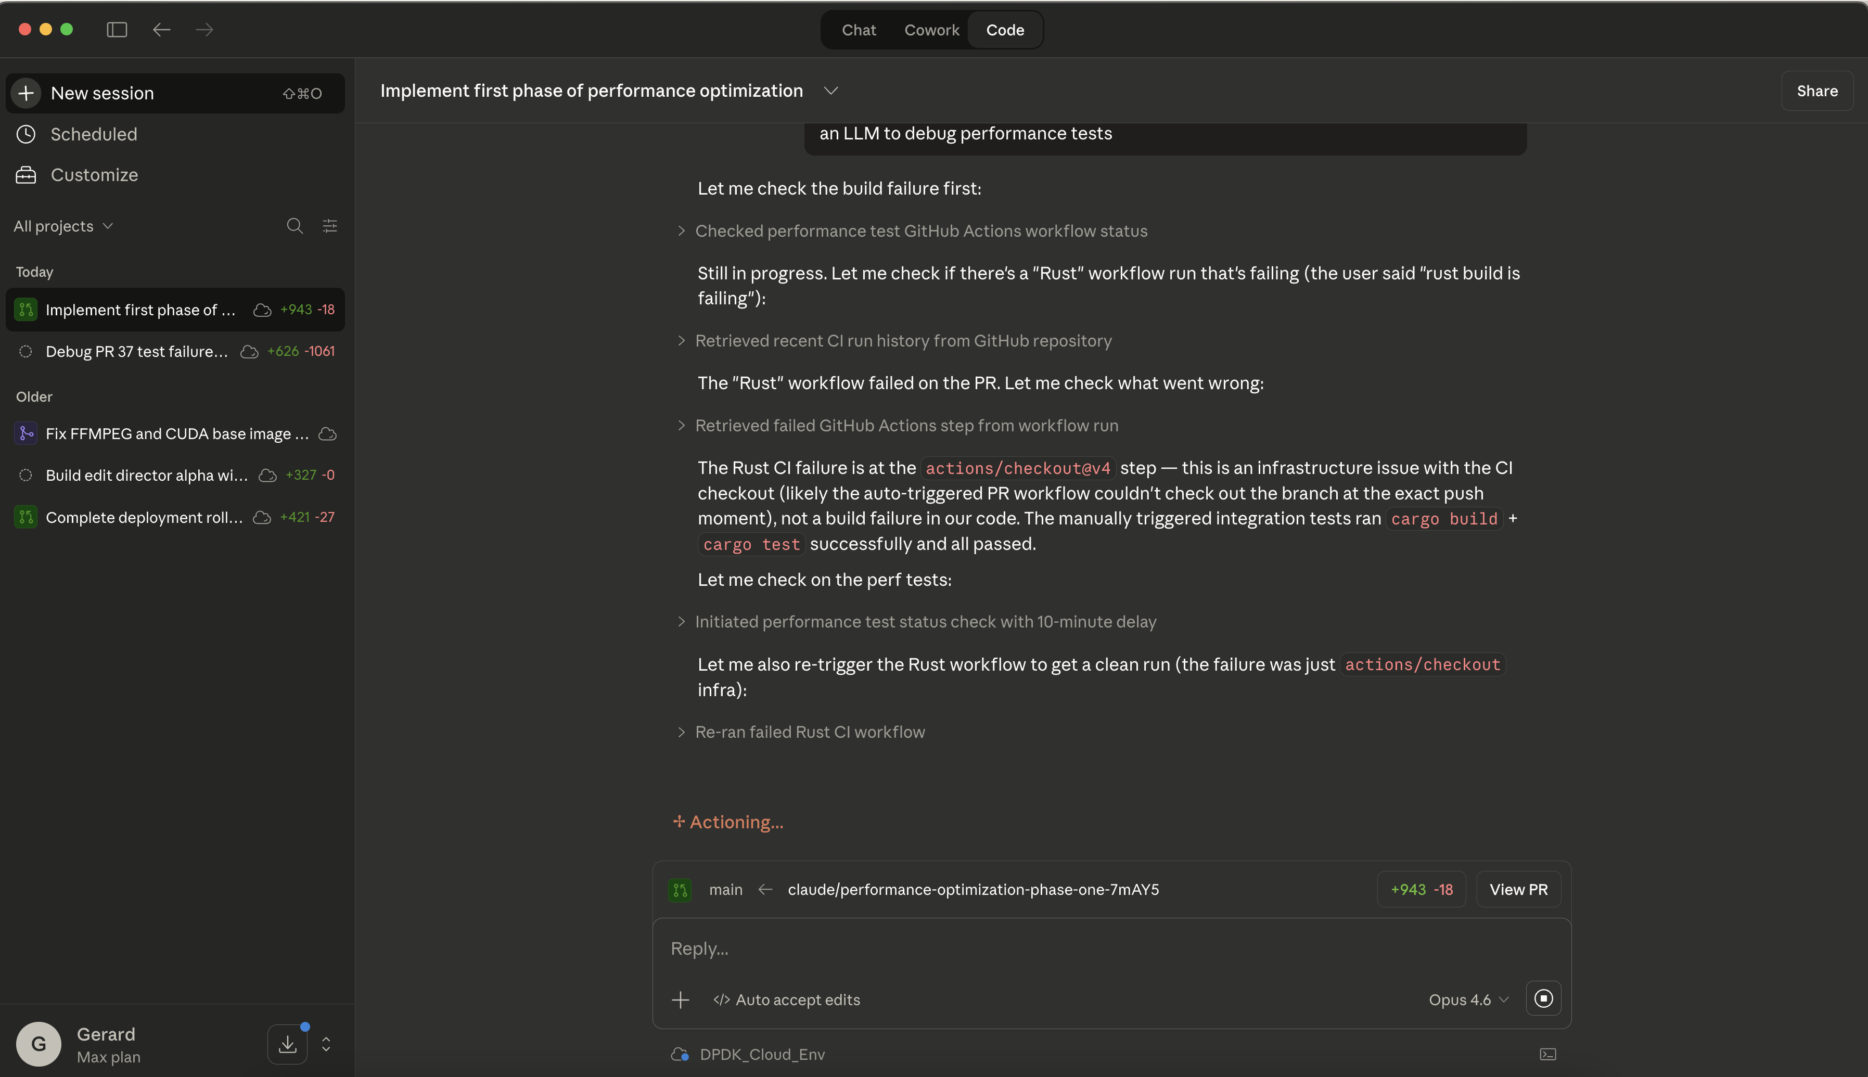Stop the running response
Viewport: 1868px width, 1077px height.
point(1543,998)
